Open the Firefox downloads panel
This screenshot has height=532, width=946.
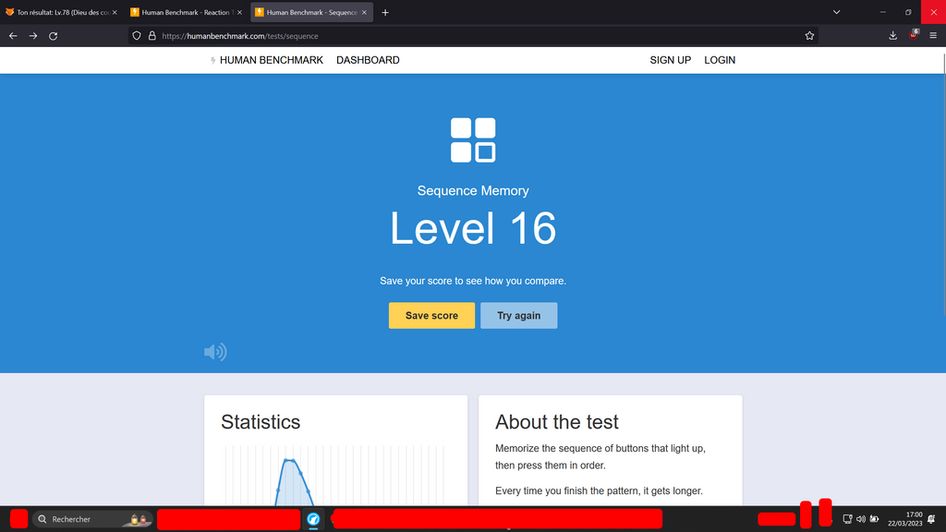(892, 36)
